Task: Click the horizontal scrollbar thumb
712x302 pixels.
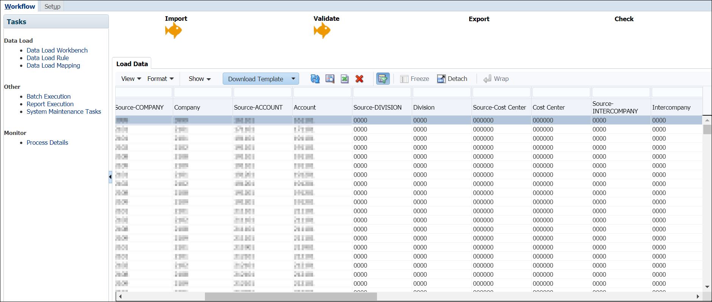Action: click(x=291, y=296)
